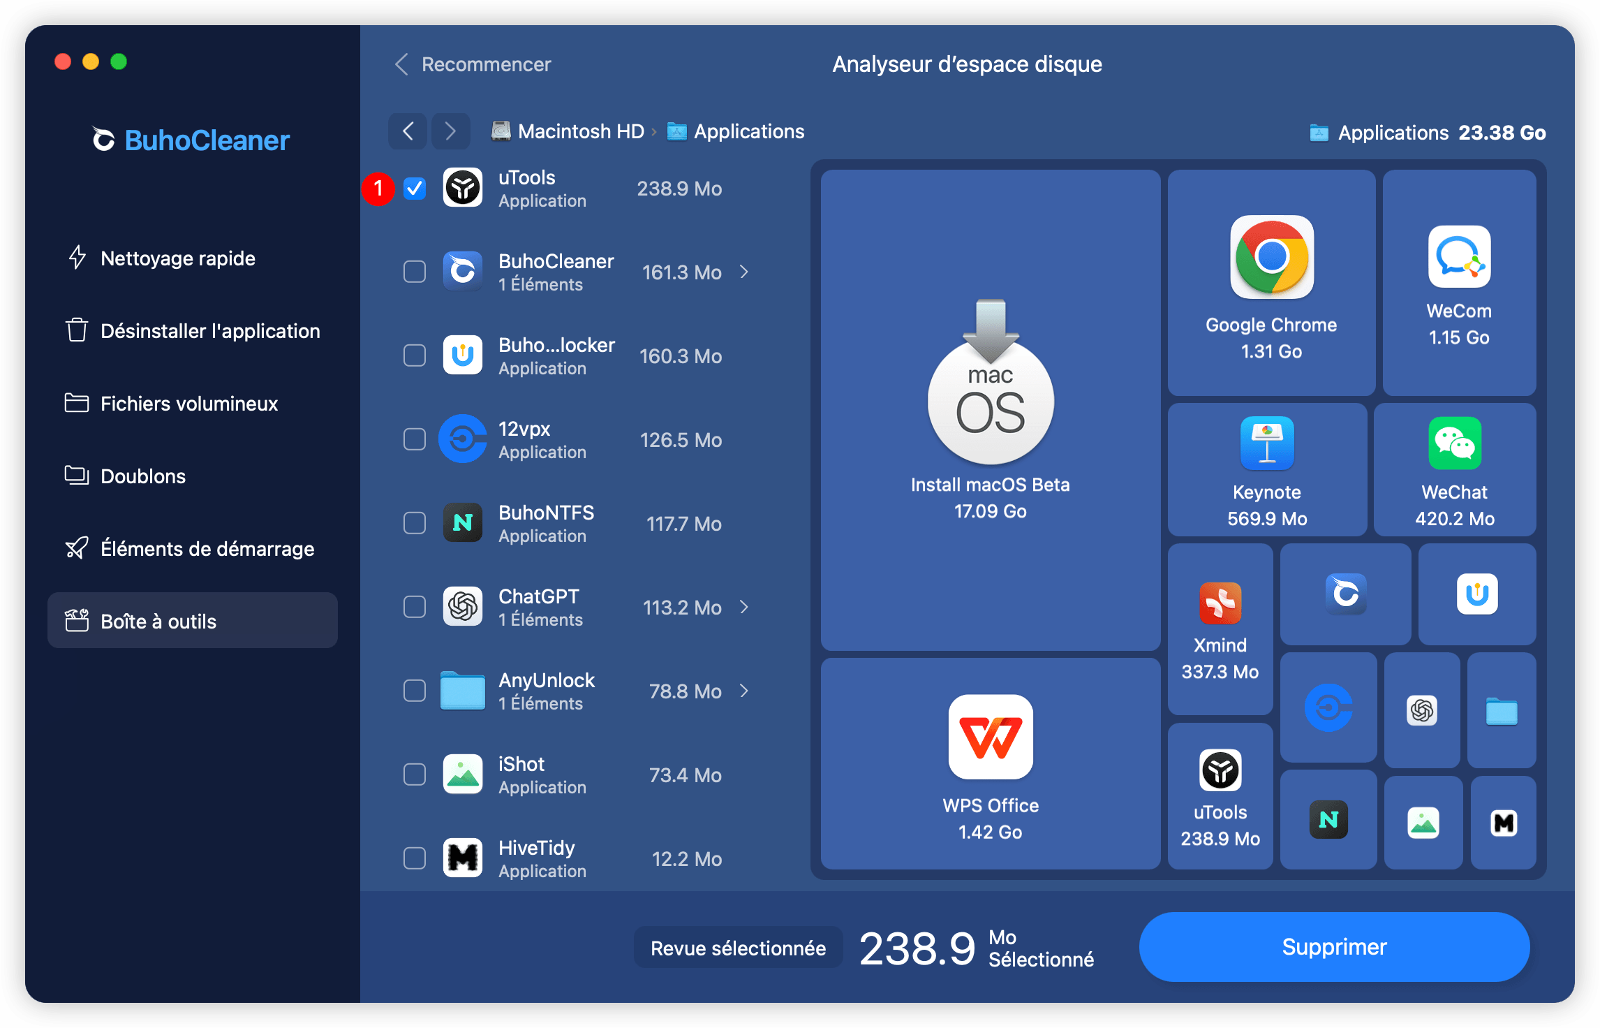Click the Recommencer back button
The image size is (1600, 1028).
tap(473, 64)
